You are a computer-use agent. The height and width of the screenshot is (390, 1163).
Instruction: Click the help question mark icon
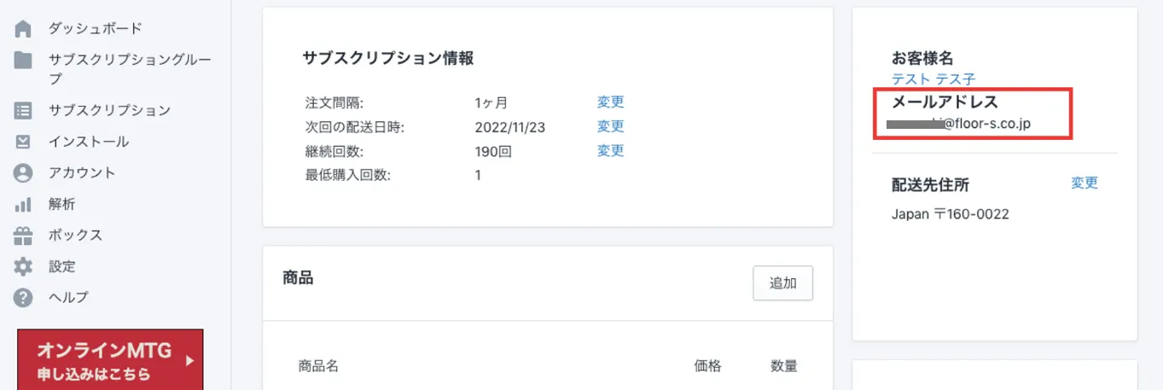coord(23,298)
